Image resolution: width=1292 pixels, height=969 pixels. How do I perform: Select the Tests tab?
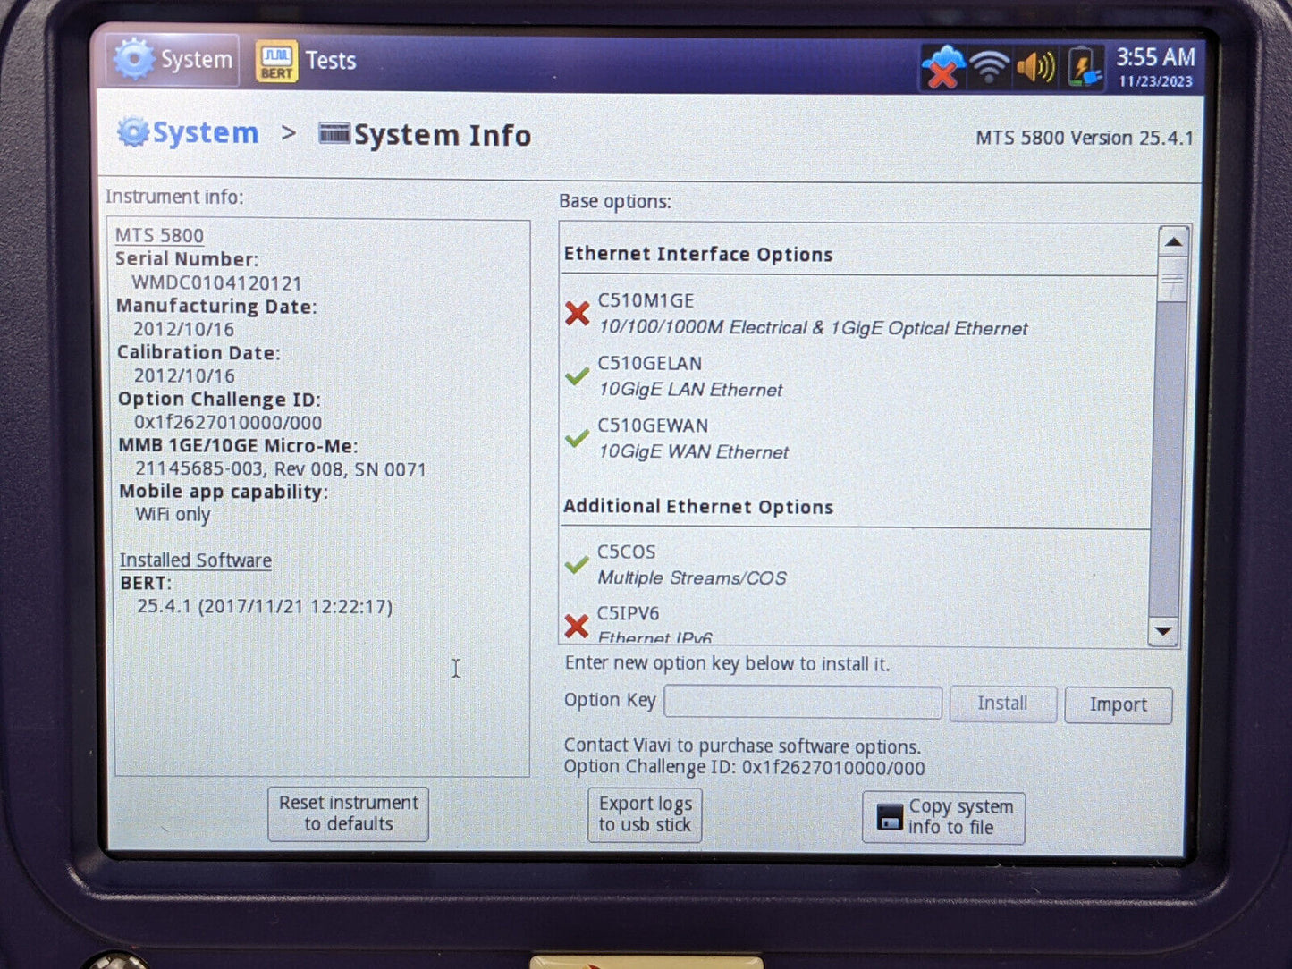pyautogui.click(x=307, y=62)
